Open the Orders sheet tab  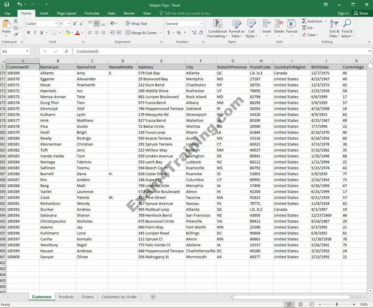pyautogui.click(x=87, y=297)
